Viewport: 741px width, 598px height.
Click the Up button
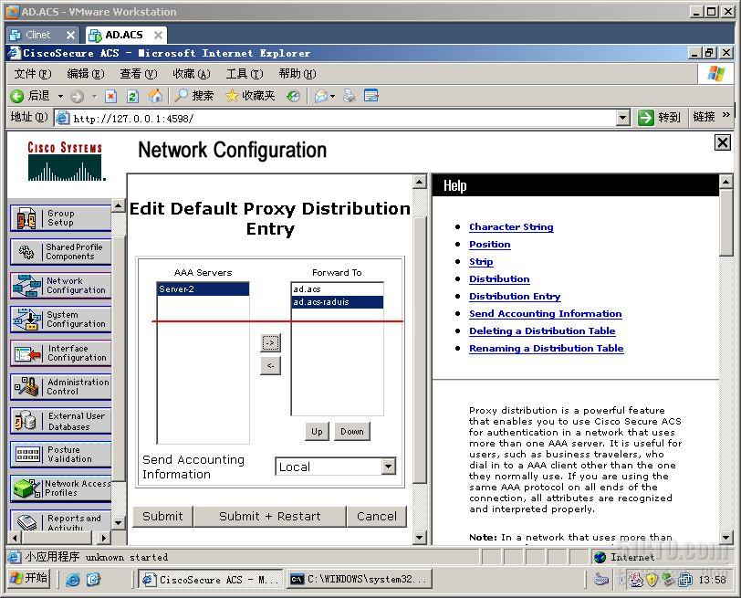(317, 431)
